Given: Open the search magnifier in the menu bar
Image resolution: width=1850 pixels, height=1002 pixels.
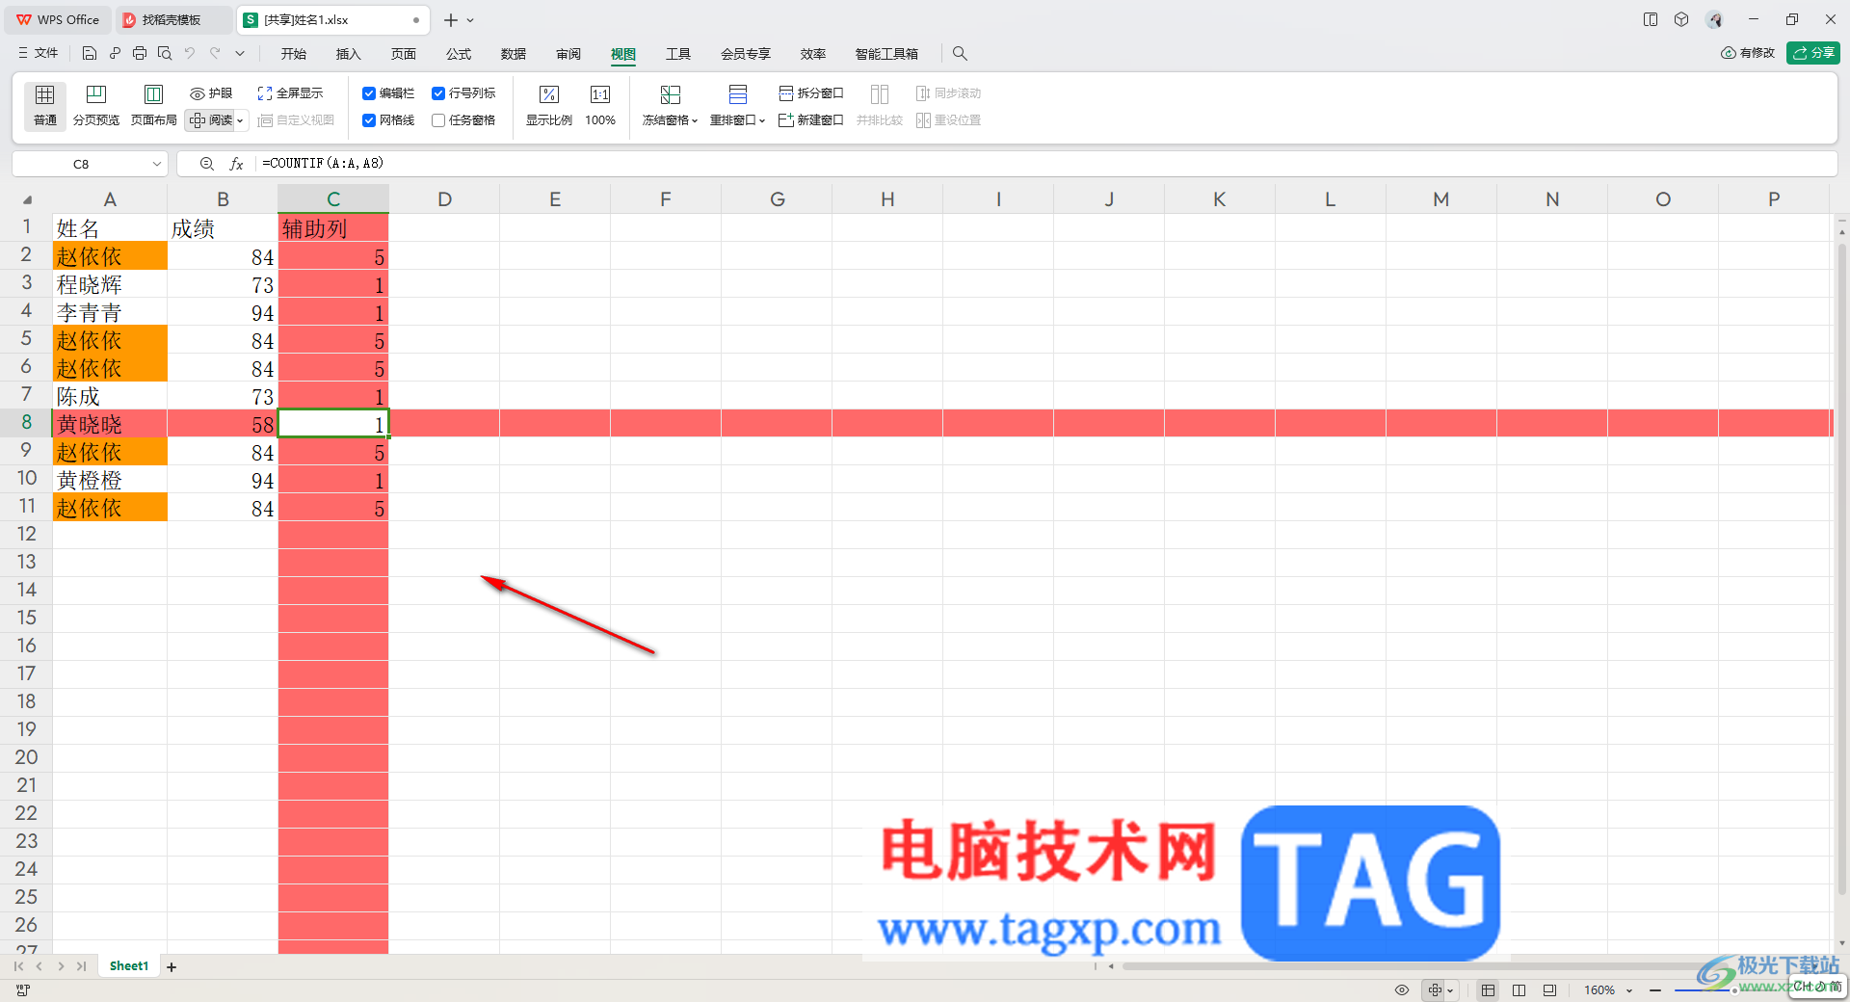Looking at the screenshot, I should tap(960, 54).
